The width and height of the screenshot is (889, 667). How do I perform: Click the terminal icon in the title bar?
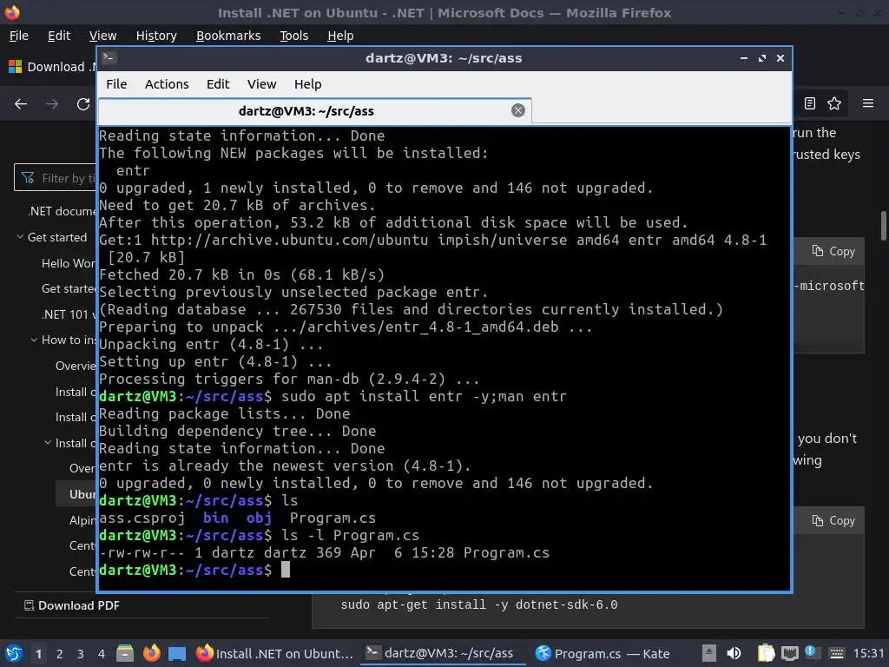tap(109, 58)
